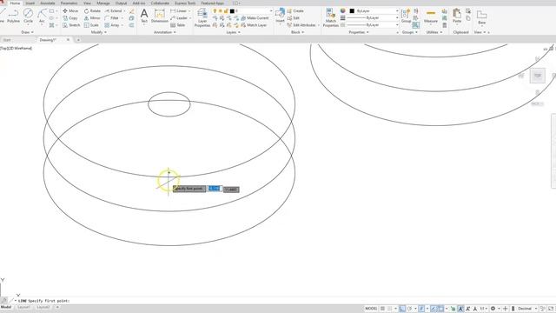Image resolution: width=556 pixels, height=313 pixels.
Task: Click the Extend tool
Action: click(113, 11)
